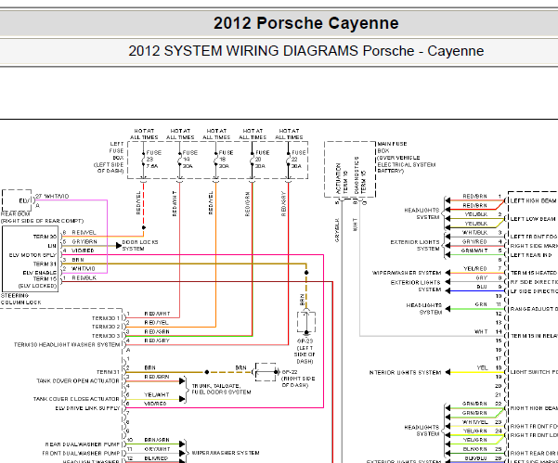The height and width of the screenshot is (463, 558).
Task: Click the 'RED/BLK' wire label at pin 1
Action: (84, 277)
